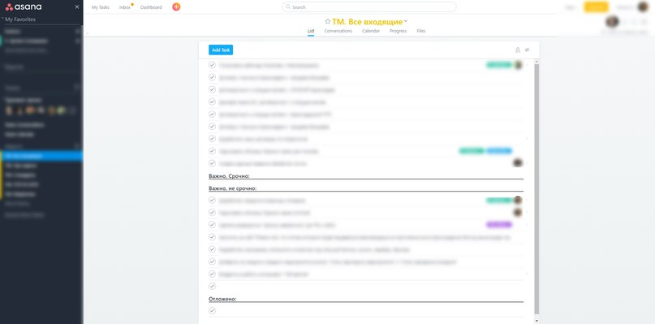Click the scroll-down arrow of the task list
Image resolution: width=655 pixels, height=324 pixels.
[536, 320]
